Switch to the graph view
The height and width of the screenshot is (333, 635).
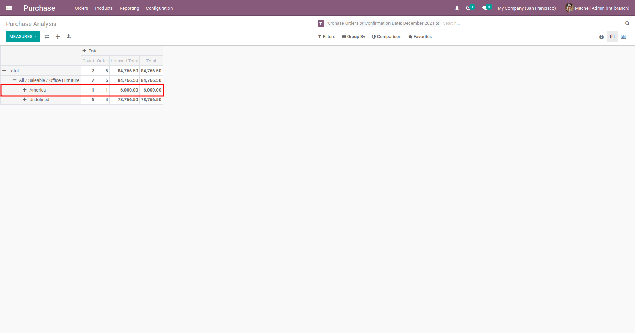pos(623,37)
